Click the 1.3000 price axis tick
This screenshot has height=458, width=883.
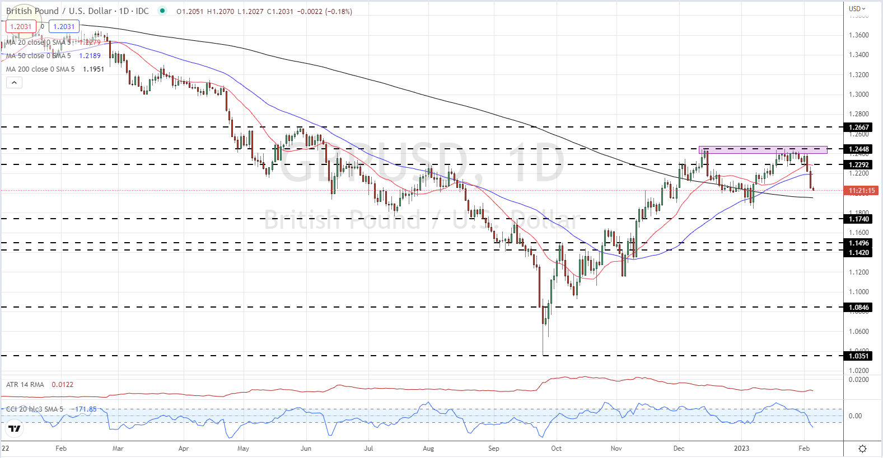[x=859, y=95]
